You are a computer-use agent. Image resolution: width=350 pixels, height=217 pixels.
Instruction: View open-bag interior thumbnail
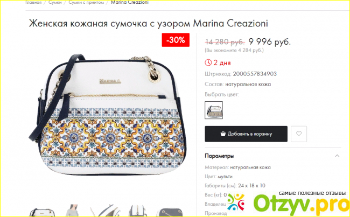(105, 211)
